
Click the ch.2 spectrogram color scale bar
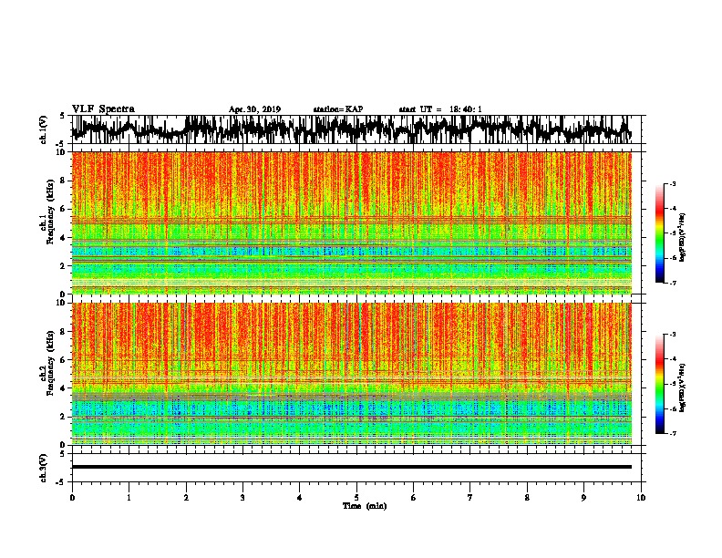(660, 384)
